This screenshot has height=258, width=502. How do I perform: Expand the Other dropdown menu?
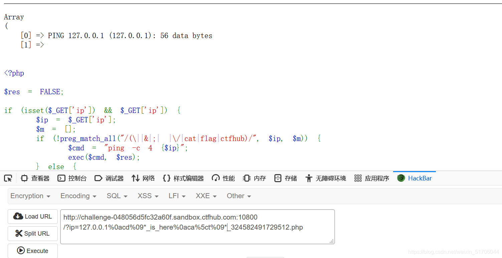click(x=239, y=196)
